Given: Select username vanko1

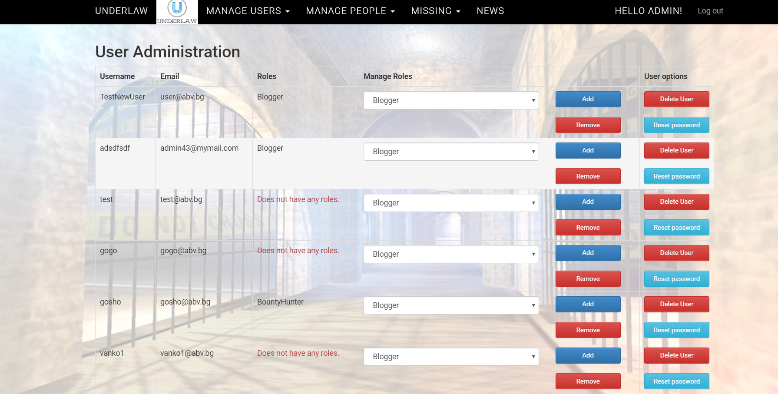Looking at the screenshot, I should point(112,353).
